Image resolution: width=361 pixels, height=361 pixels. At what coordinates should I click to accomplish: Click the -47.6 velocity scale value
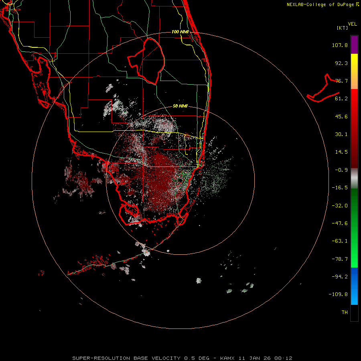point(340,223)
